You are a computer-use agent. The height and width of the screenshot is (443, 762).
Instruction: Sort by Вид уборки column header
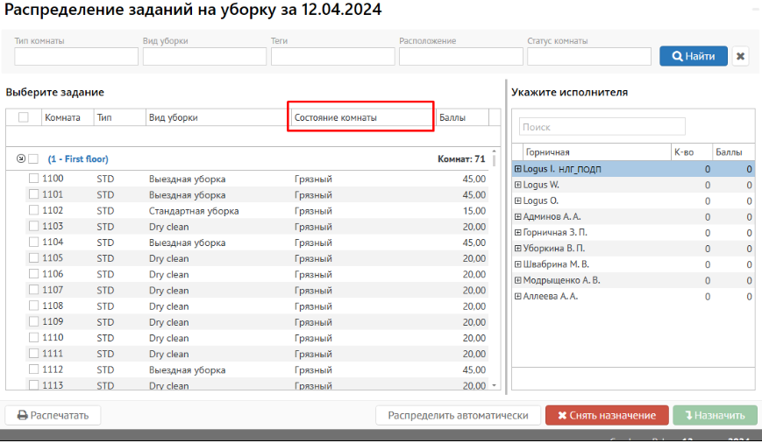tap(217, 117)
